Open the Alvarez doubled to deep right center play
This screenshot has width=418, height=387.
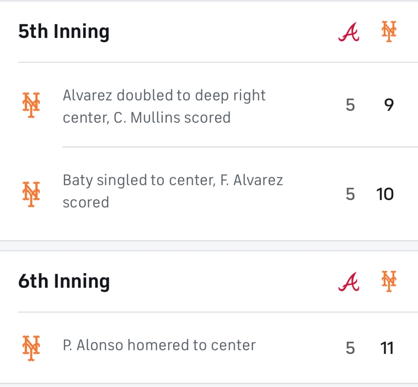tap(164, 106)
